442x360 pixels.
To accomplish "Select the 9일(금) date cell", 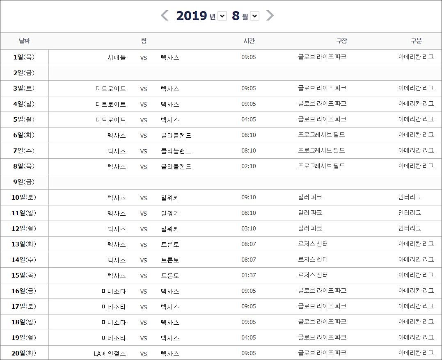I will [x=24, y=182].
